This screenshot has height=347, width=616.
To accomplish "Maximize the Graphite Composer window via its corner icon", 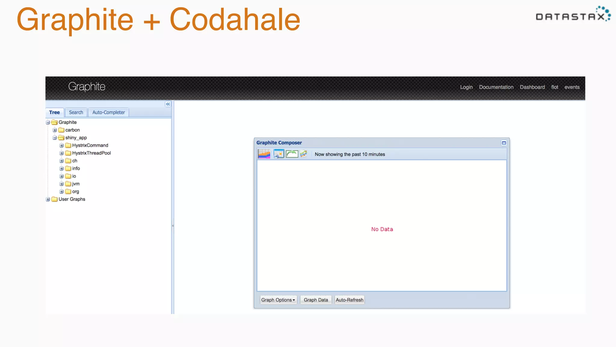I will (x=504, y=143).
